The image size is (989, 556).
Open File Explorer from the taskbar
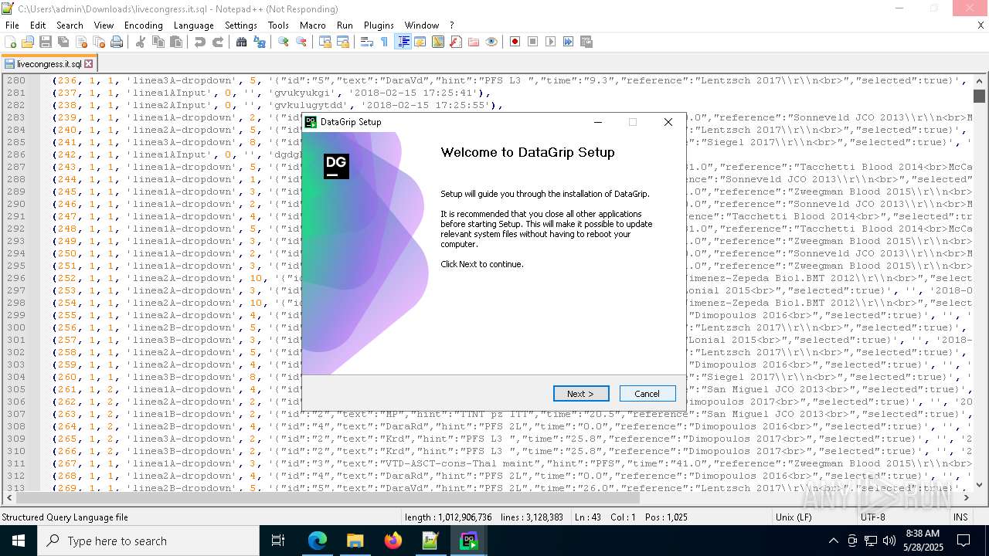tap(355, 541)
